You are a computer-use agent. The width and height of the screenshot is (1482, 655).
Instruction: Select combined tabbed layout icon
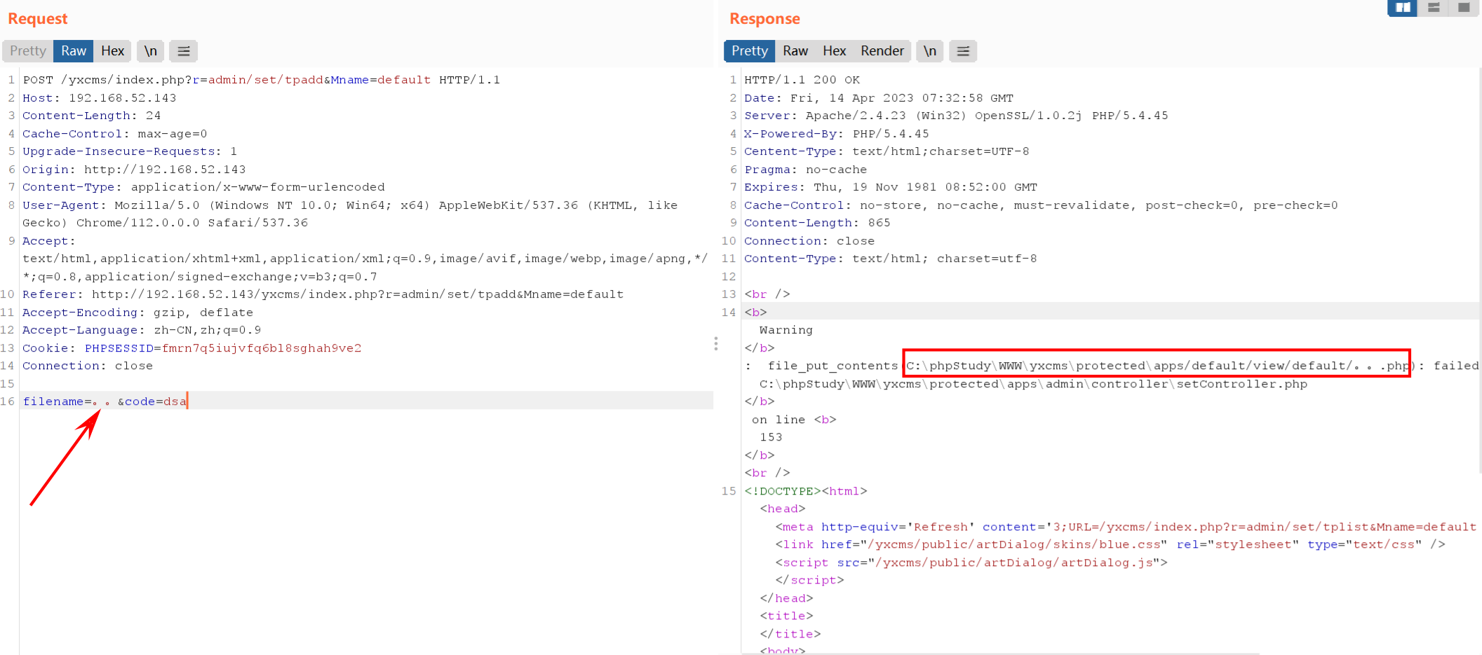point(1464,7)
